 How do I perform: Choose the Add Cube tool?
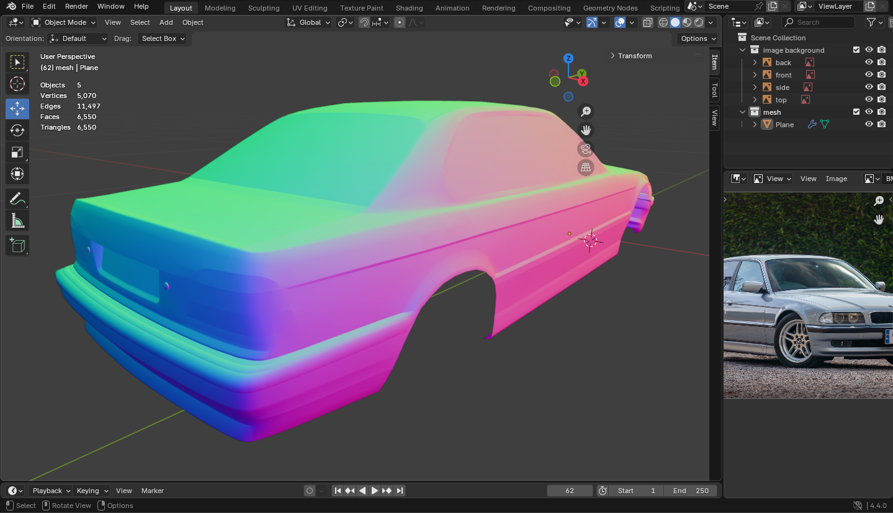17,245
